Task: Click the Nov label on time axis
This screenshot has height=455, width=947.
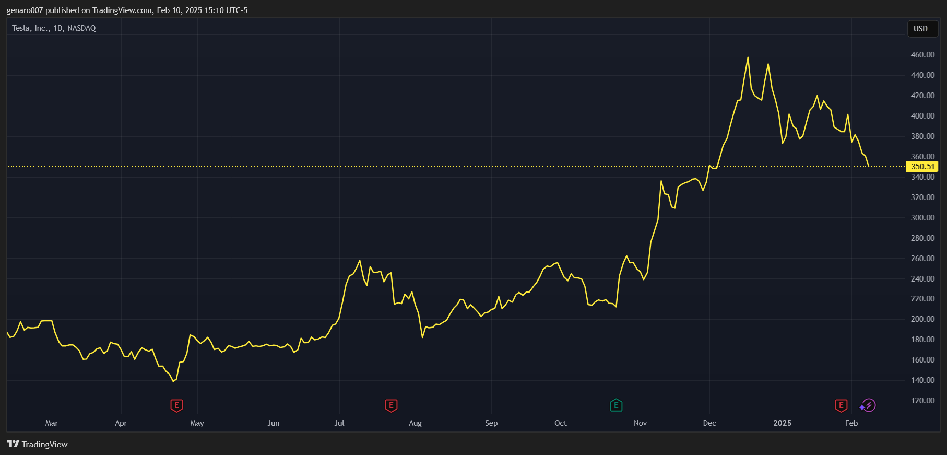Action: (x=640, y=423)
